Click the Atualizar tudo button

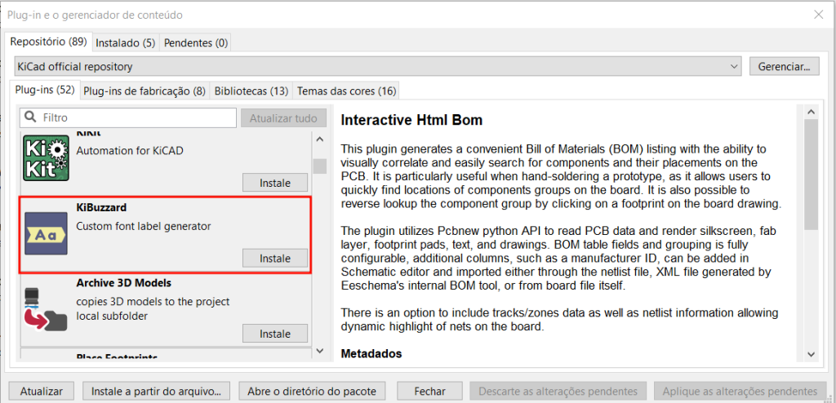(283, 117)
